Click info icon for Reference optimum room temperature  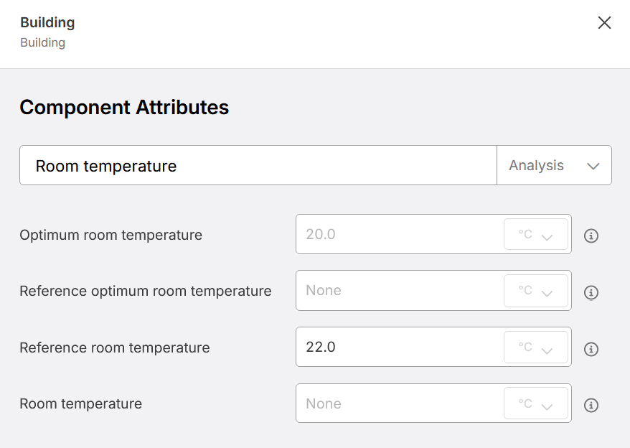(591, 292)
